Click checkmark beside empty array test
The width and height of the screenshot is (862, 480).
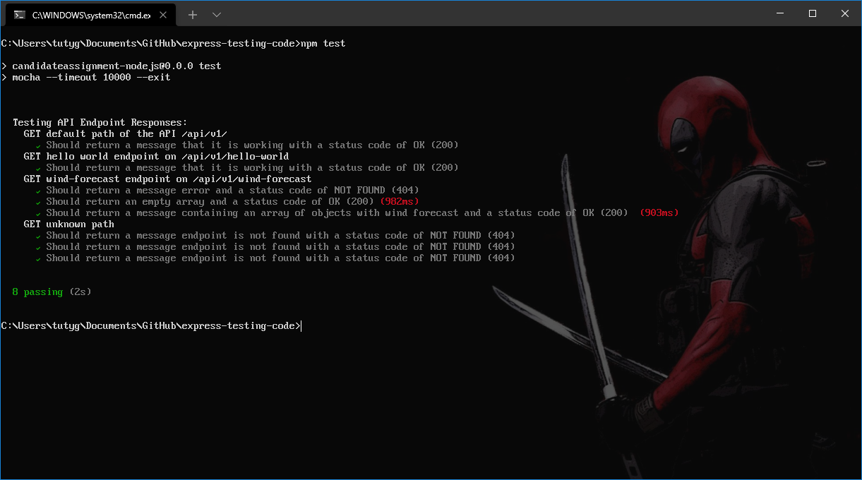pyautogui.click(x=38, y=203)
